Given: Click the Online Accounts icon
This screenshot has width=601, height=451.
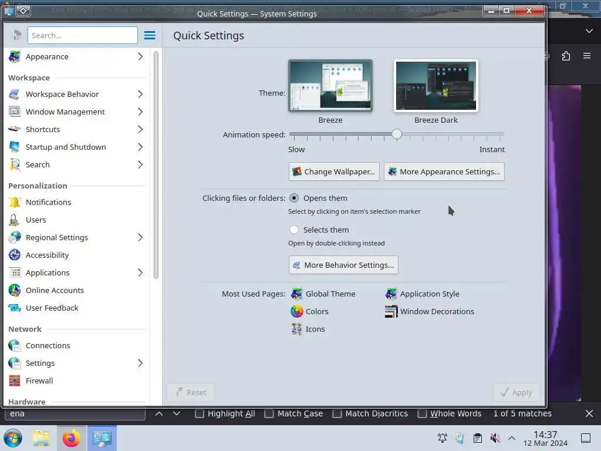Looking at the screenshot, I should point(15,290).
